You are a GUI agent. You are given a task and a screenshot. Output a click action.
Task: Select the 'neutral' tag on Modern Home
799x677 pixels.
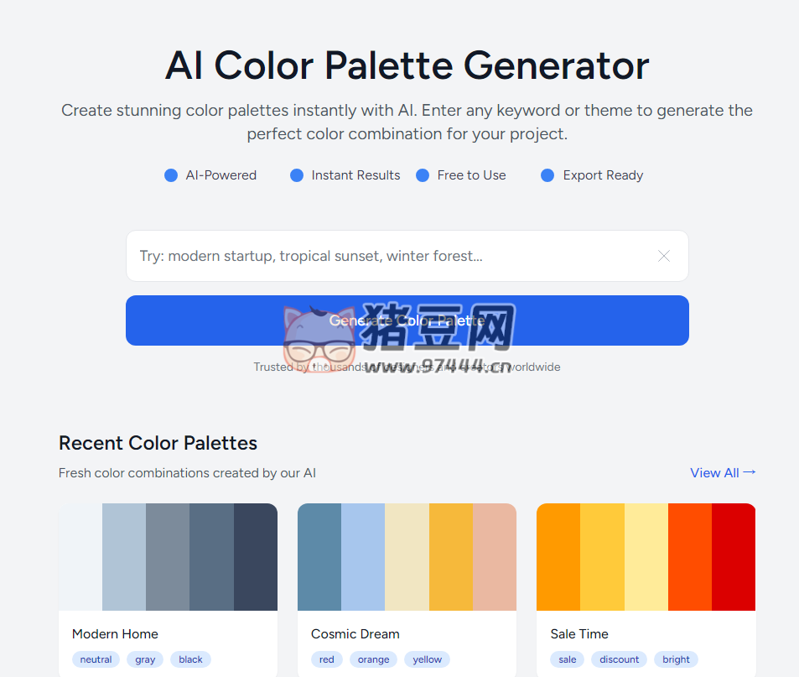pos(96,659)
